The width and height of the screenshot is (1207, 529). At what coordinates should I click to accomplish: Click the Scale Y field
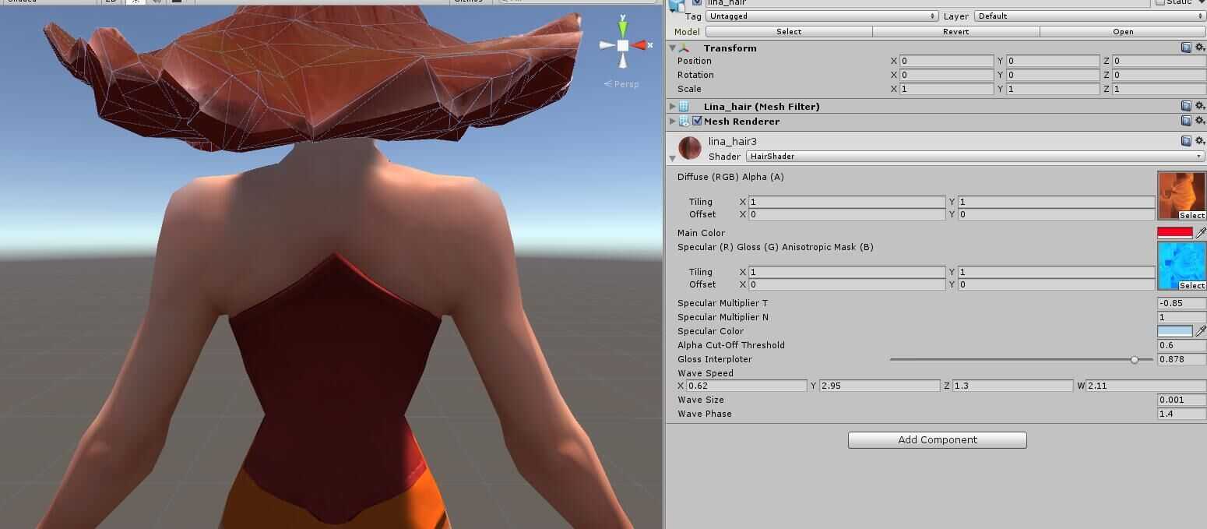click(x=1053, y=89)
